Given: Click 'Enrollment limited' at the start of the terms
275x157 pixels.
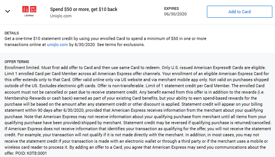Looking at the screenshot, I should [x=22, y=68].
